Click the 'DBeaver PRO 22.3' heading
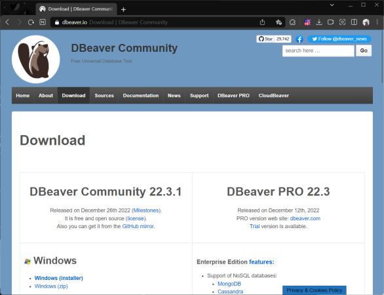 click(278, 191)
